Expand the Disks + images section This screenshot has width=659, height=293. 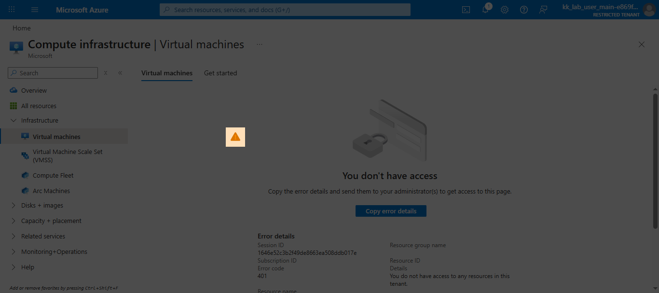click(14, 205)
